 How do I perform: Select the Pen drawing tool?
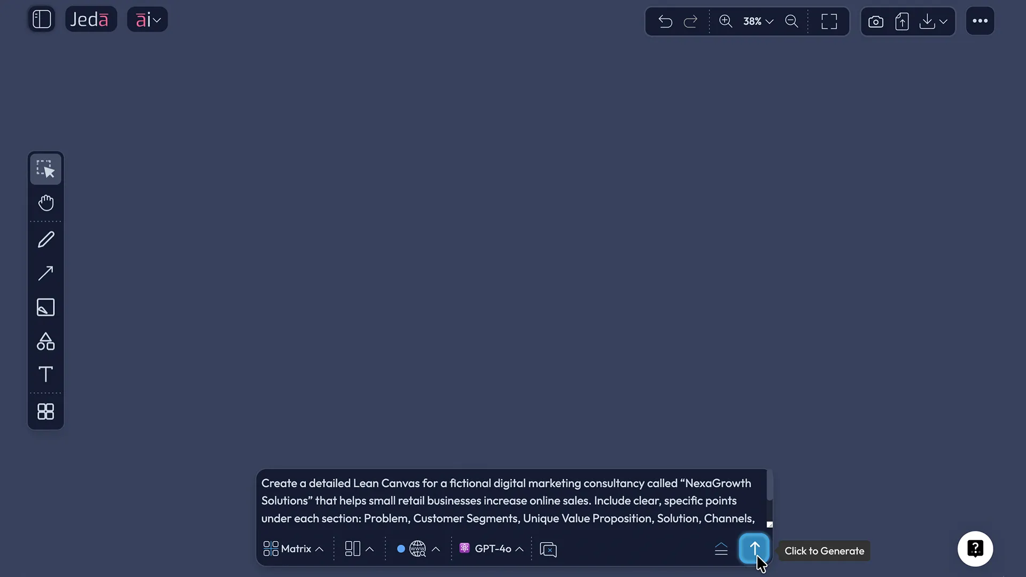(46, 239)
